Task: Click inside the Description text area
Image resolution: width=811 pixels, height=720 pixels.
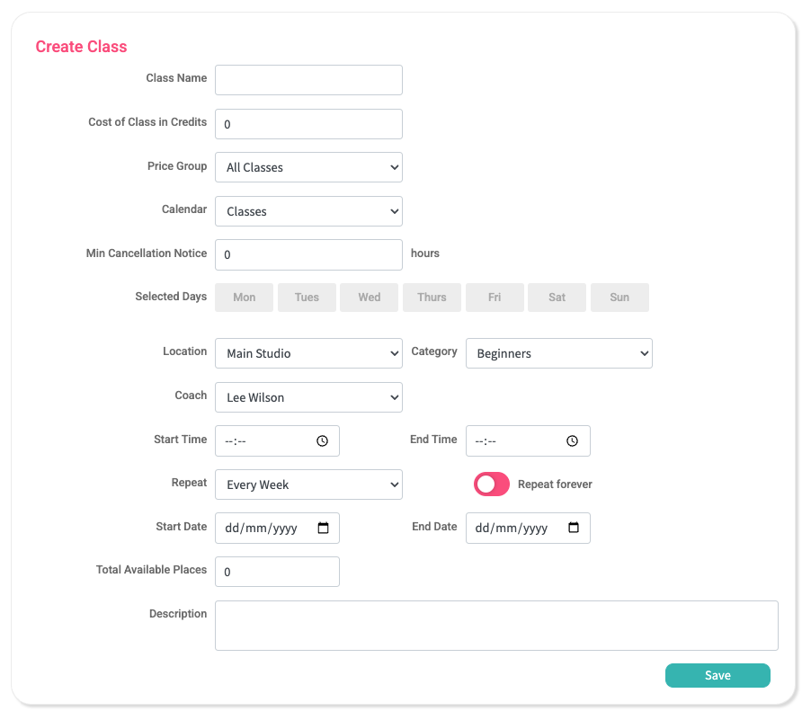Action: click(x=496, y=626)
